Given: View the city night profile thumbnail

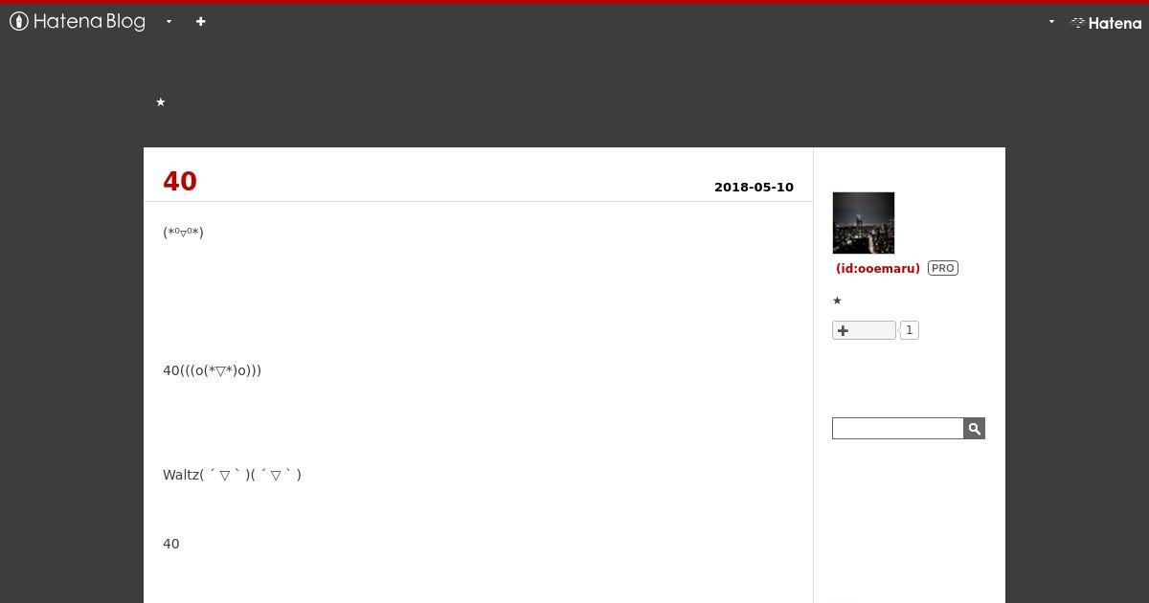Looking at the screenshot, I should [864, 223].
